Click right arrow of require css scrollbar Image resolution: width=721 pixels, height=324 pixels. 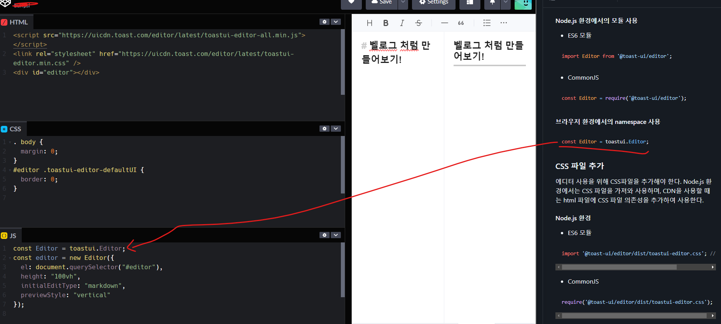pos(713,316)
